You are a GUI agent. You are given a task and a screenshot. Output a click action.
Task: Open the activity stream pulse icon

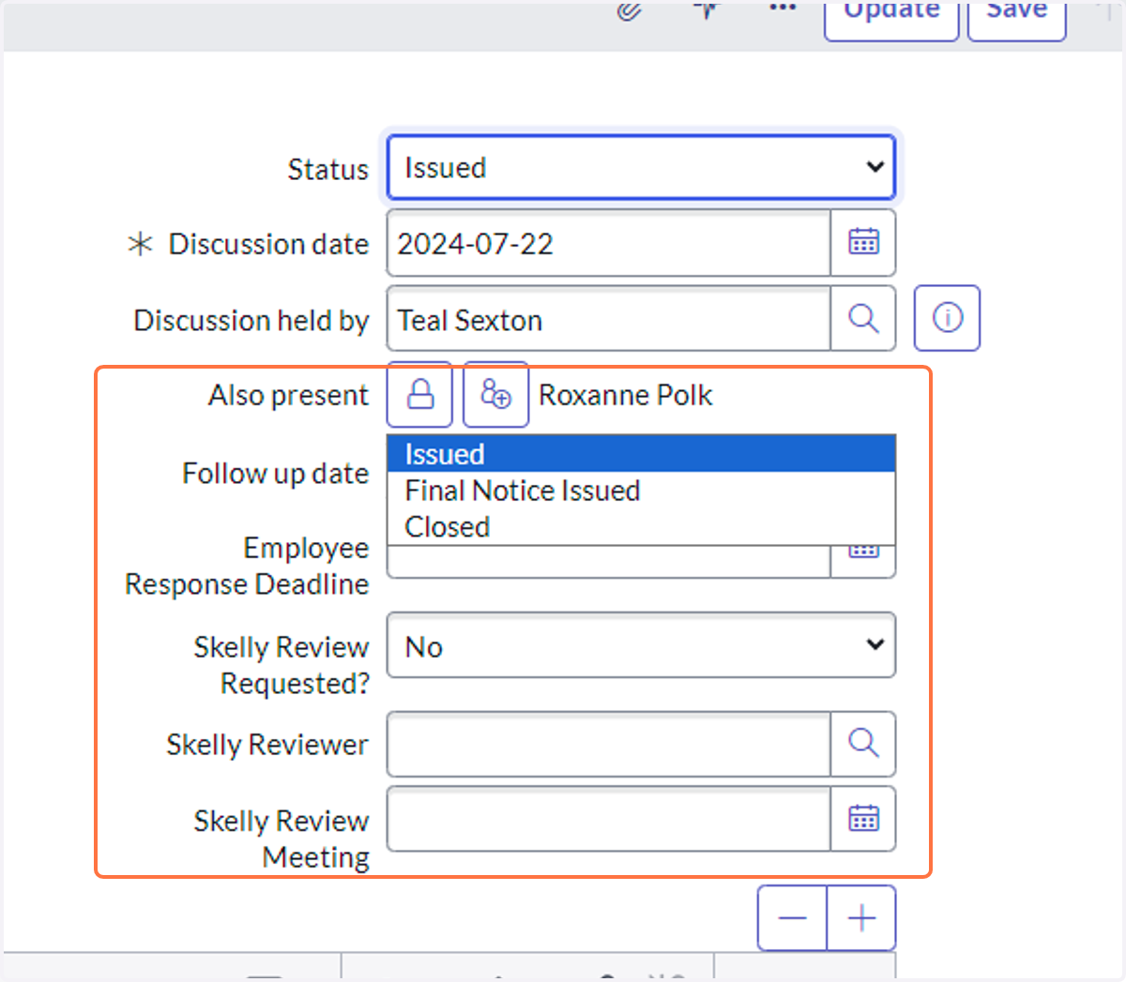[x=707, y=9]
